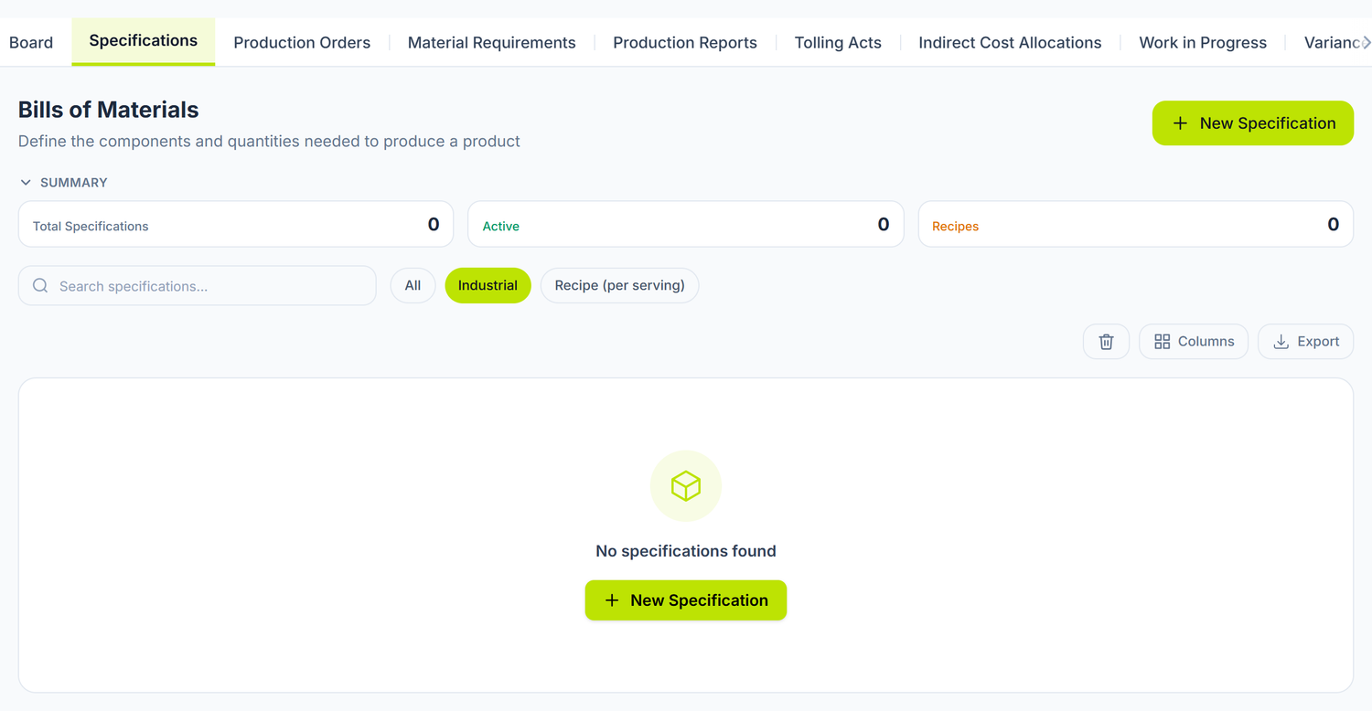Click the trash delete icon button
Image resolution: width=1372 pixels, height=711 pixels.
tap(1106, 341)
